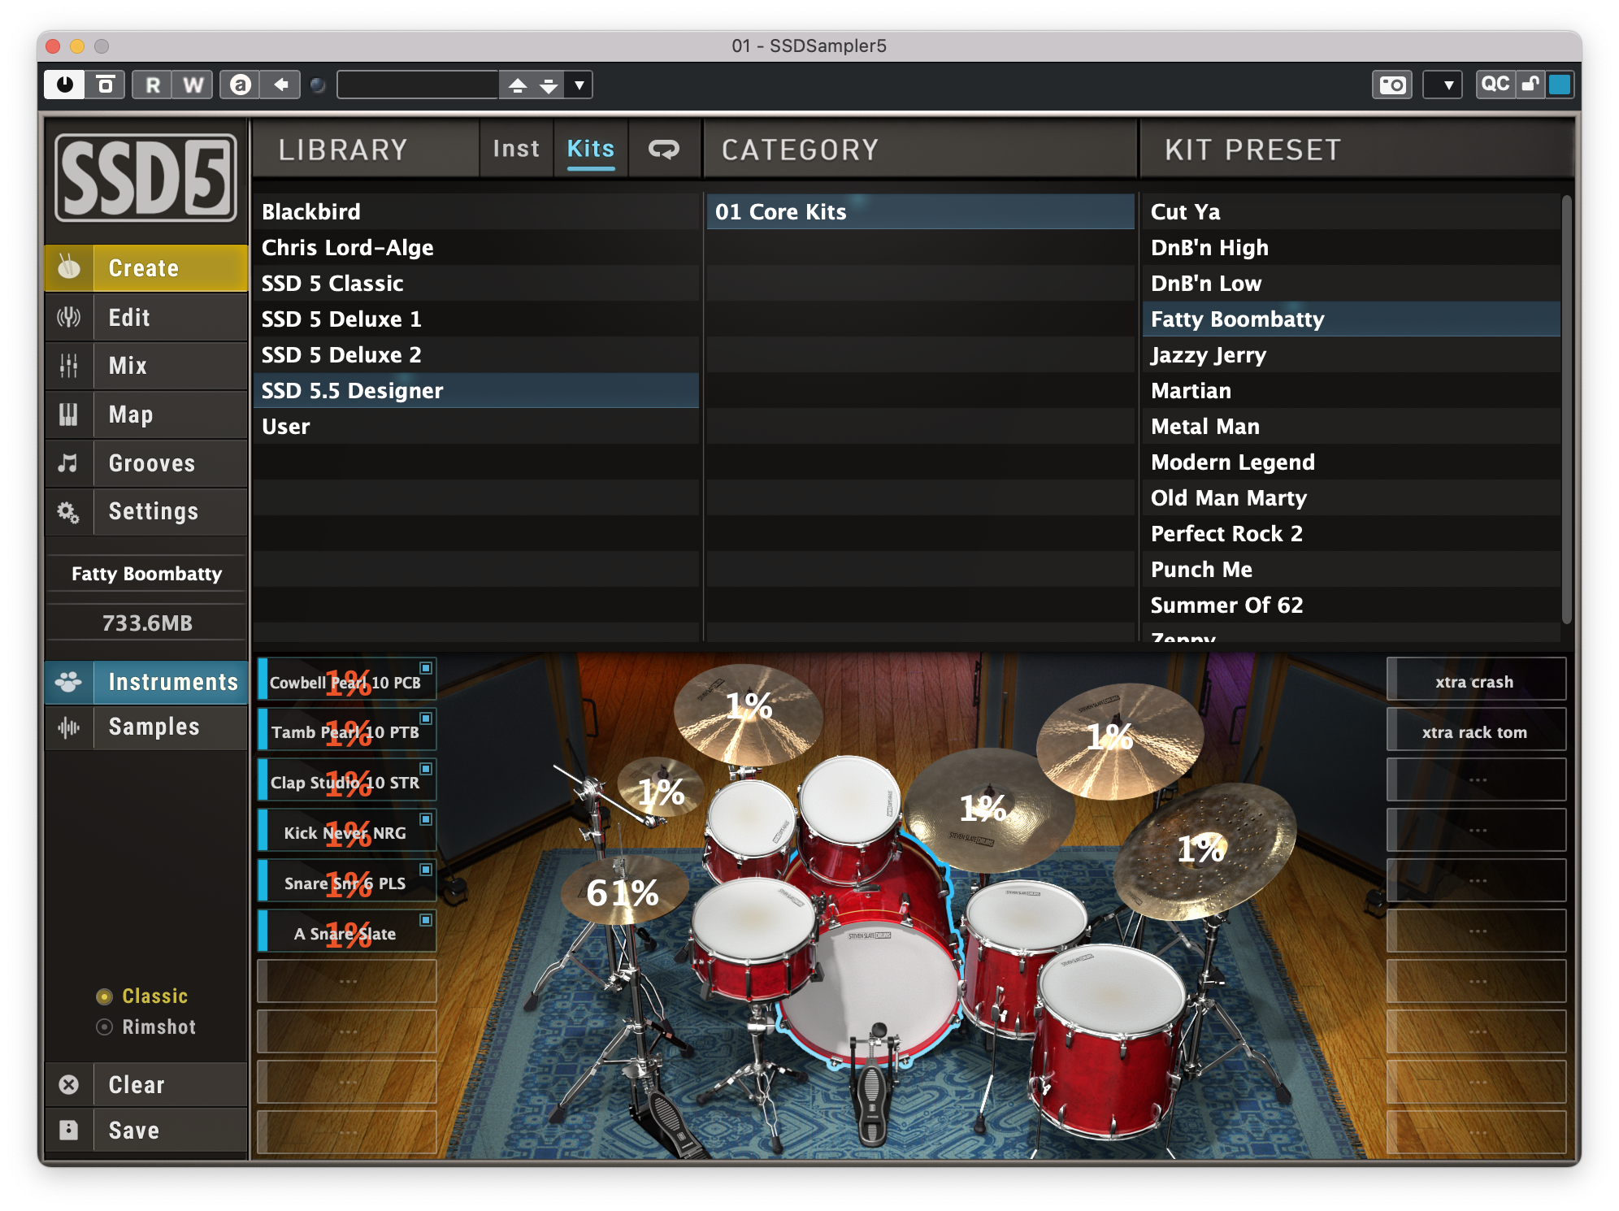Switch to the Inst library tab
1619x1211 pixels.
click(516, 149)
